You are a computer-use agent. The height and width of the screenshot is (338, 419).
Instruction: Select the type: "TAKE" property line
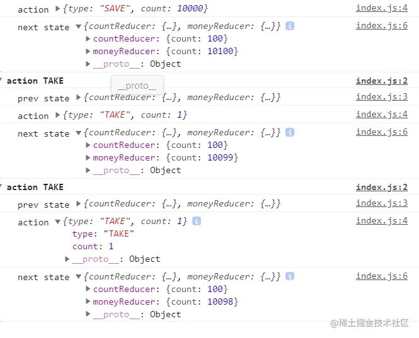coord(103,234)
